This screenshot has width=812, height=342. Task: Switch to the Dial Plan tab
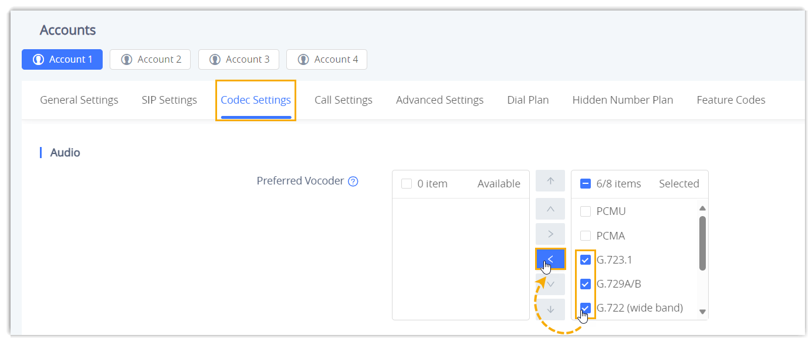point(527,100)
